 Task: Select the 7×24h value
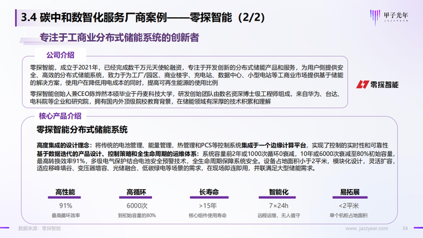(x=279, y=206)
